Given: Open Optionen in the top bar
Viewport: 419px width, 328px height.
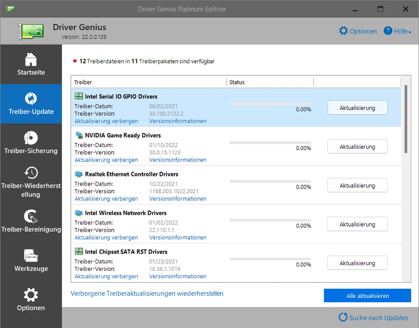Looking at the screenshot, I should coord(358,31).
